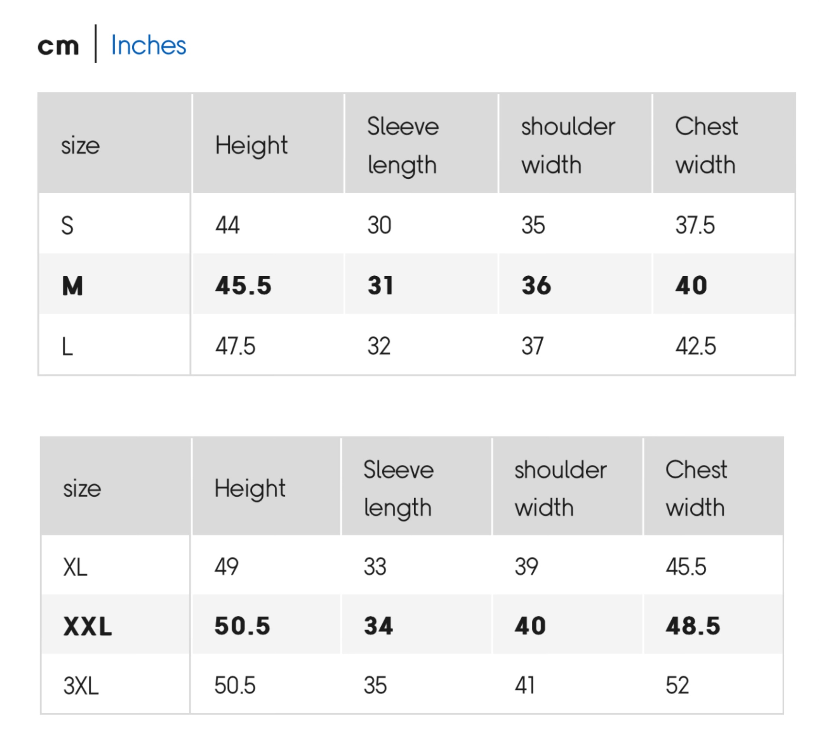Select size 3XL row label
This screenshot has width=819, height=754.
tap(81, 686)
